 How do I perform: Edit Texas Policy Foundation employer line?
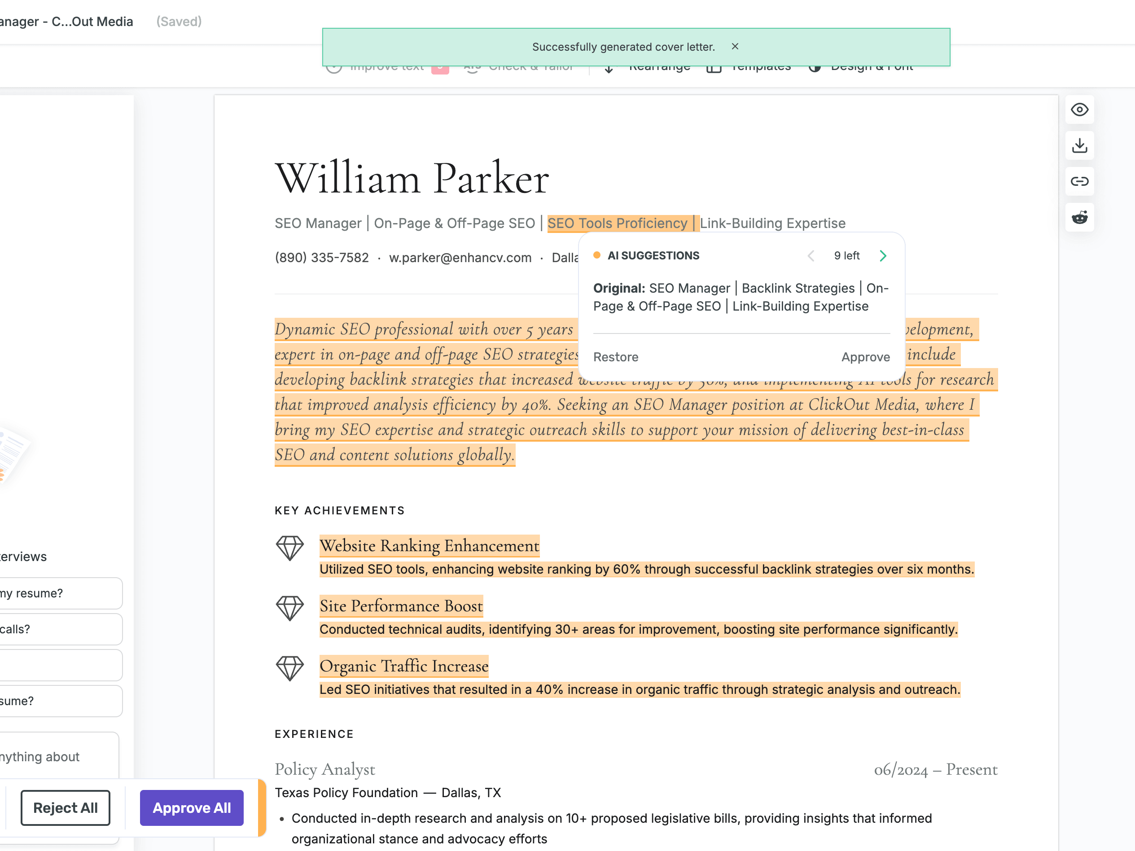[x=388, y=793]
